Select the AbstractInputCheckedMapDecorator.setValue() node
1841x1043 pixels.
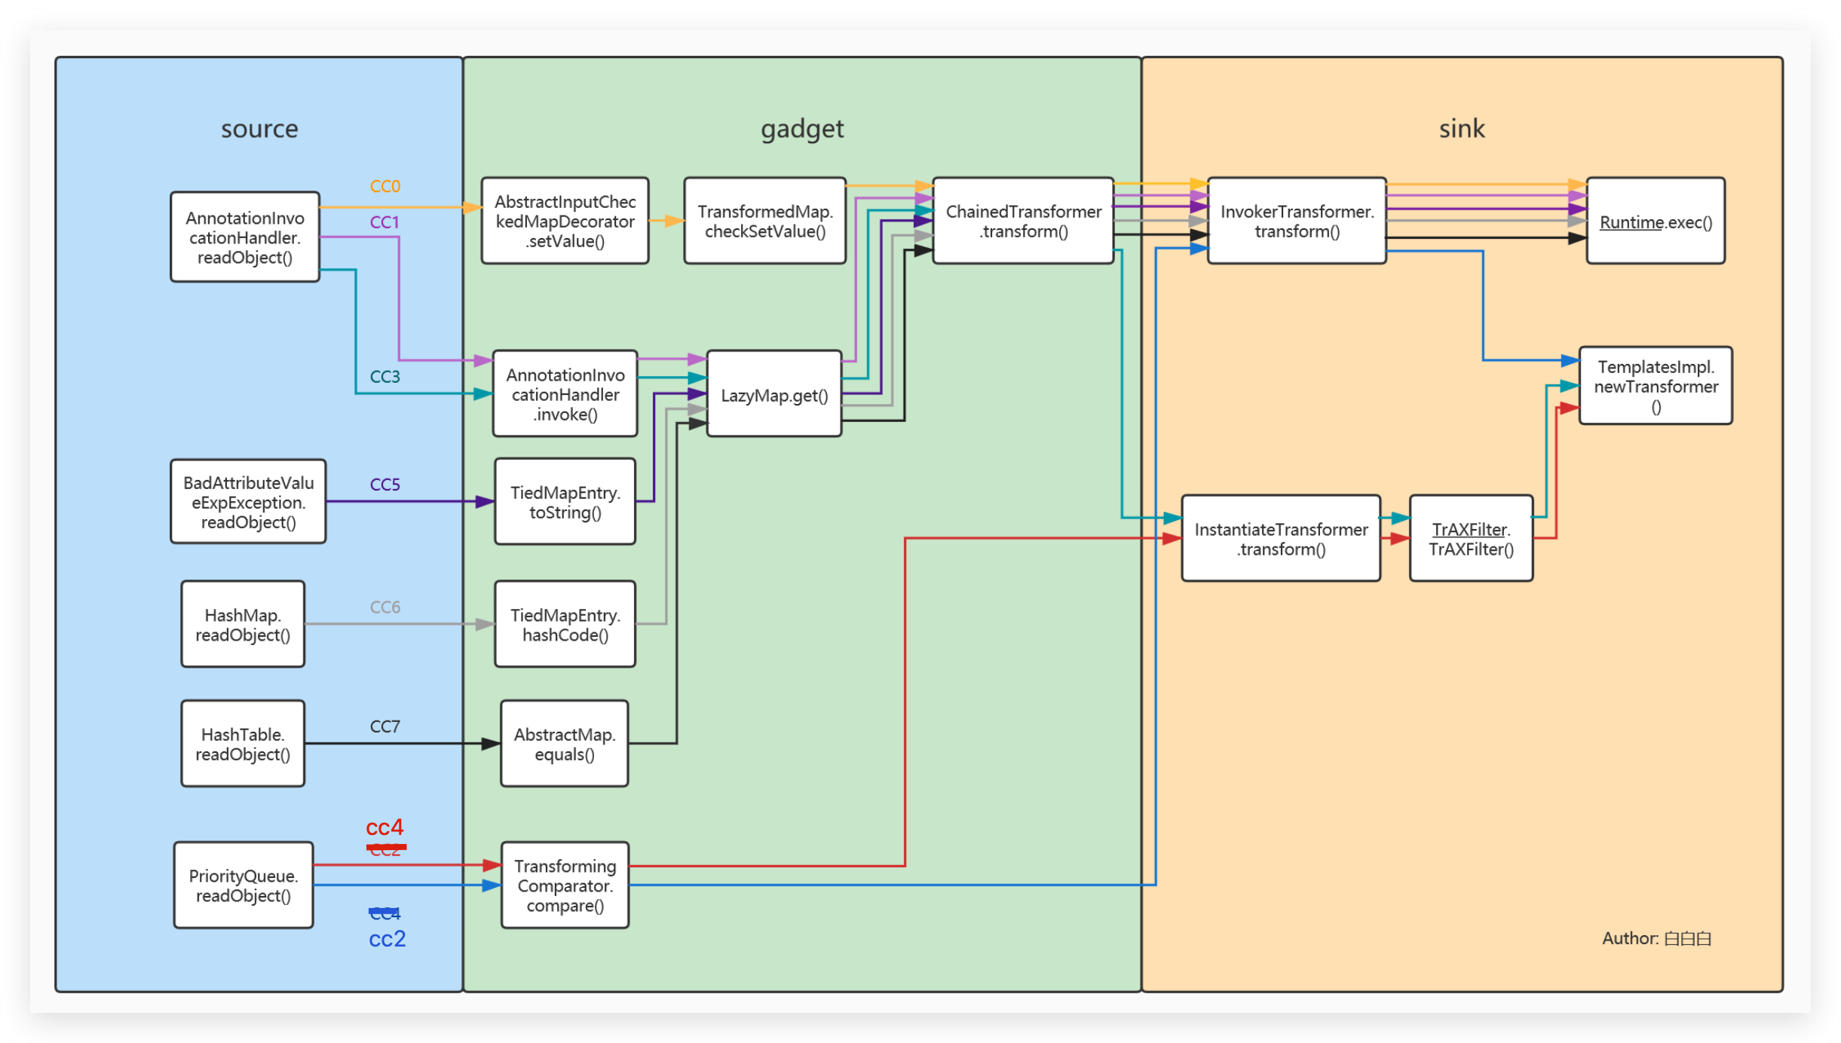click(x=565, y=221)
